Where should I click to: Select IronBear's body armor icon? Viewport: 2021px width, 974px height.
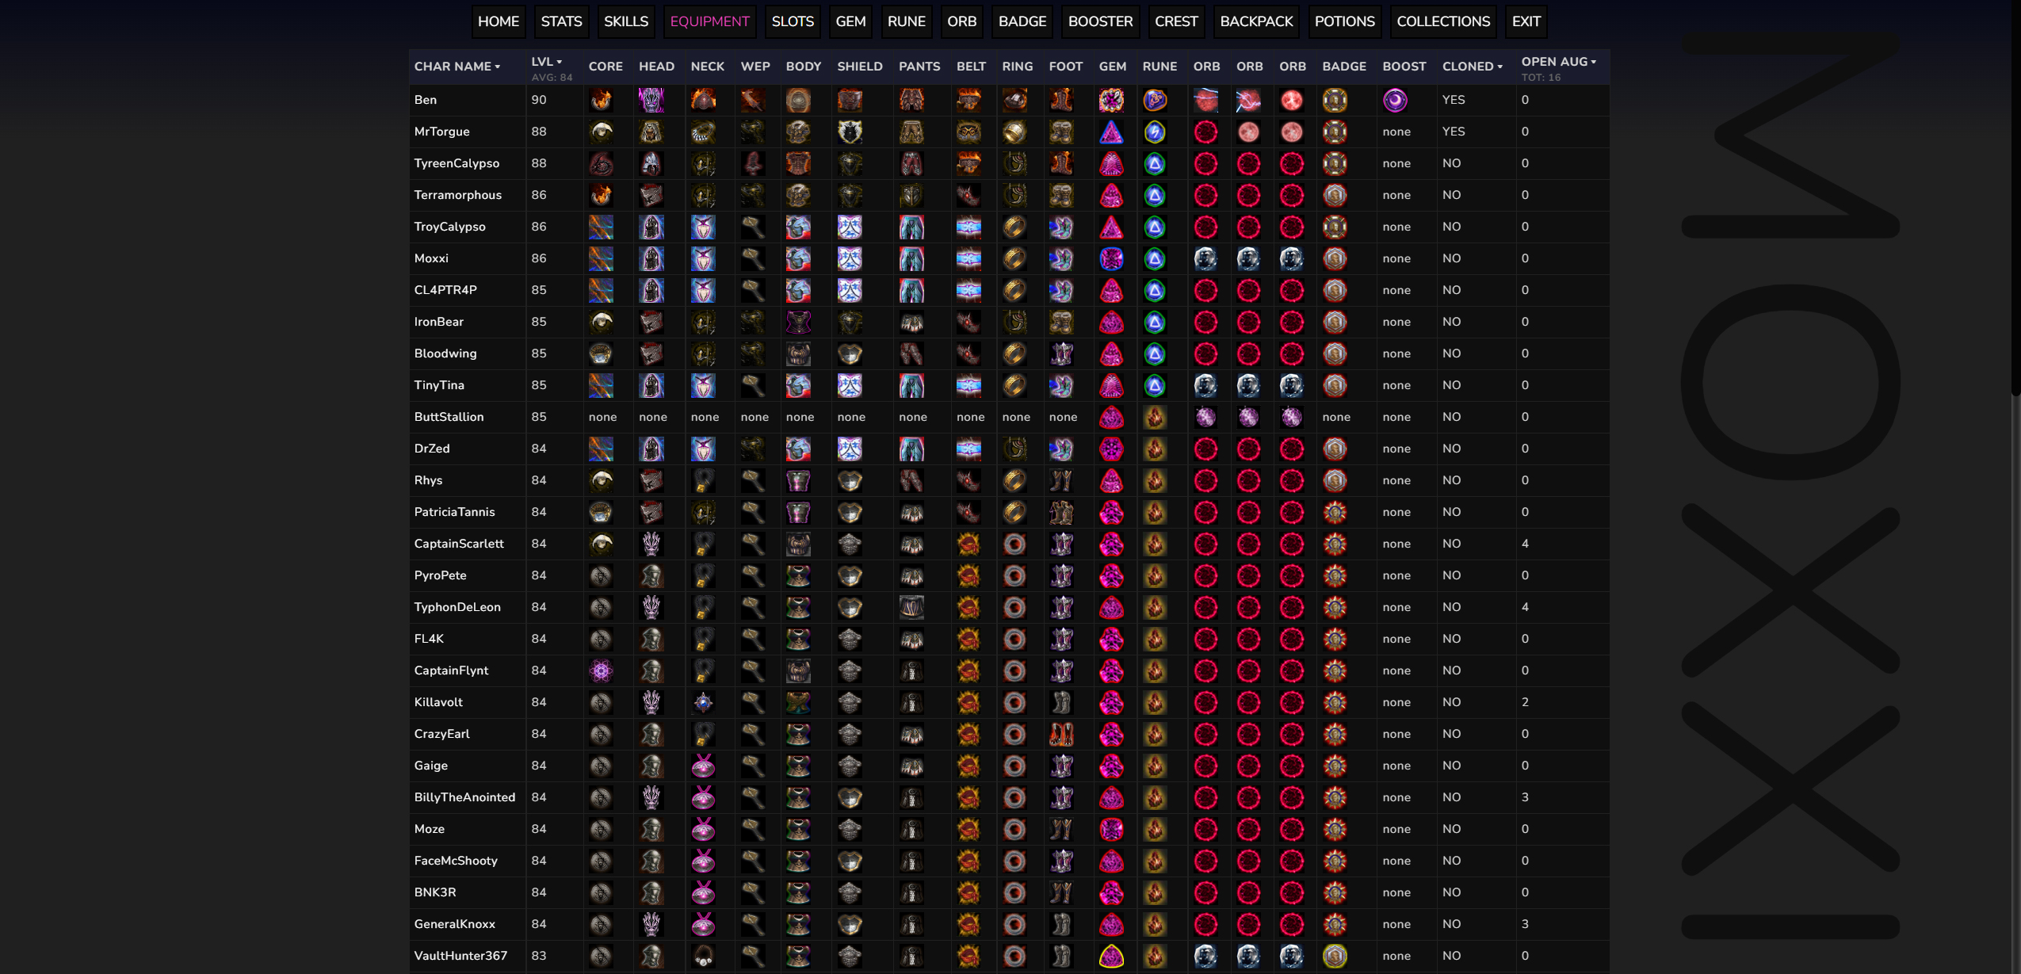(x=798, y=322)
